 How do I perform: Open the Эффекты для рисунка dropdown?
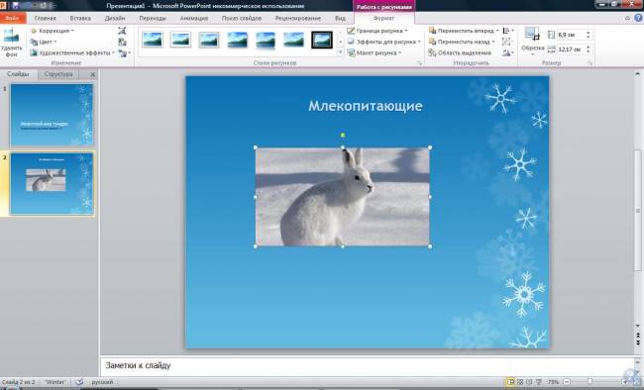click(x=383, y=42)
